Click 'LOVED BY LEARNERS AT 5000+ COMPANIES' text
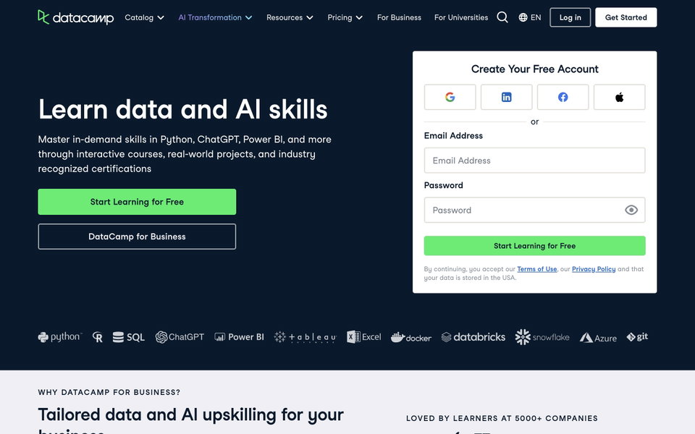This screenshot has width=695, height=434. coord(502,418)
